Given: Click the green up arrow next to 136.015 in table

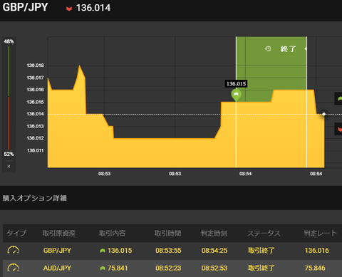Looking at the screenshot, I should pyautogui.click(x=103, y=251).
